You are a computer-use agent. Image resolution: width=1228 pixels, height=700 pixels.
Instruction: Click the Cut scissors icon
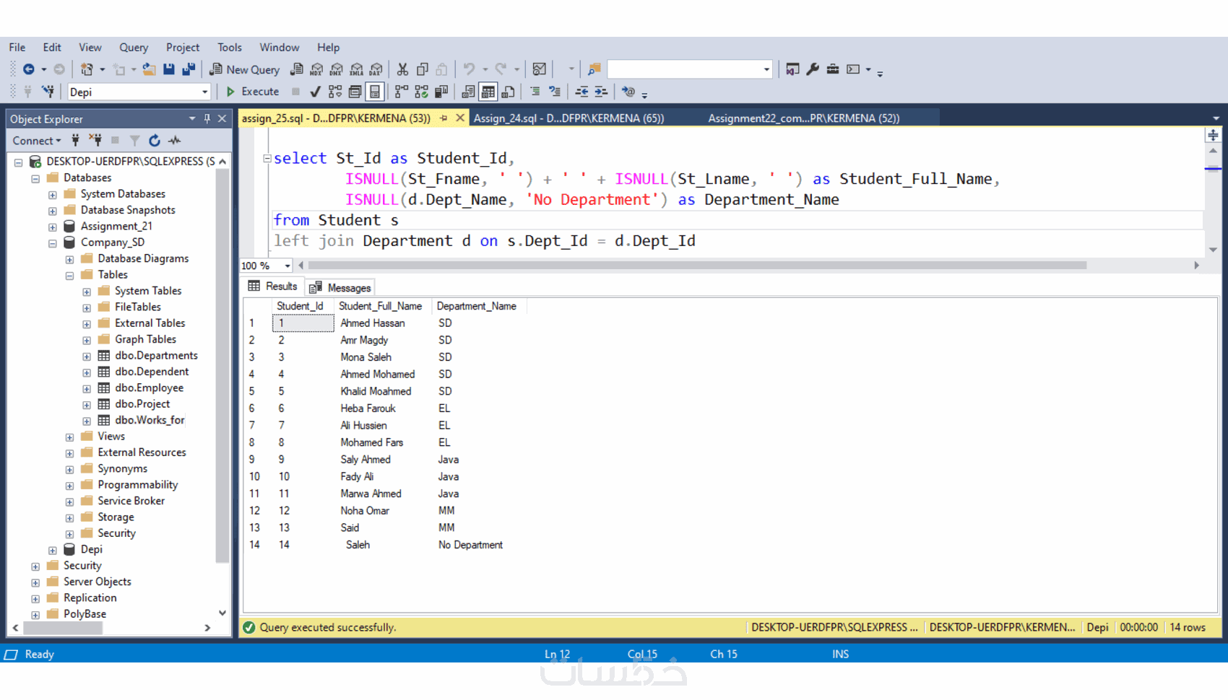[402, 69]
